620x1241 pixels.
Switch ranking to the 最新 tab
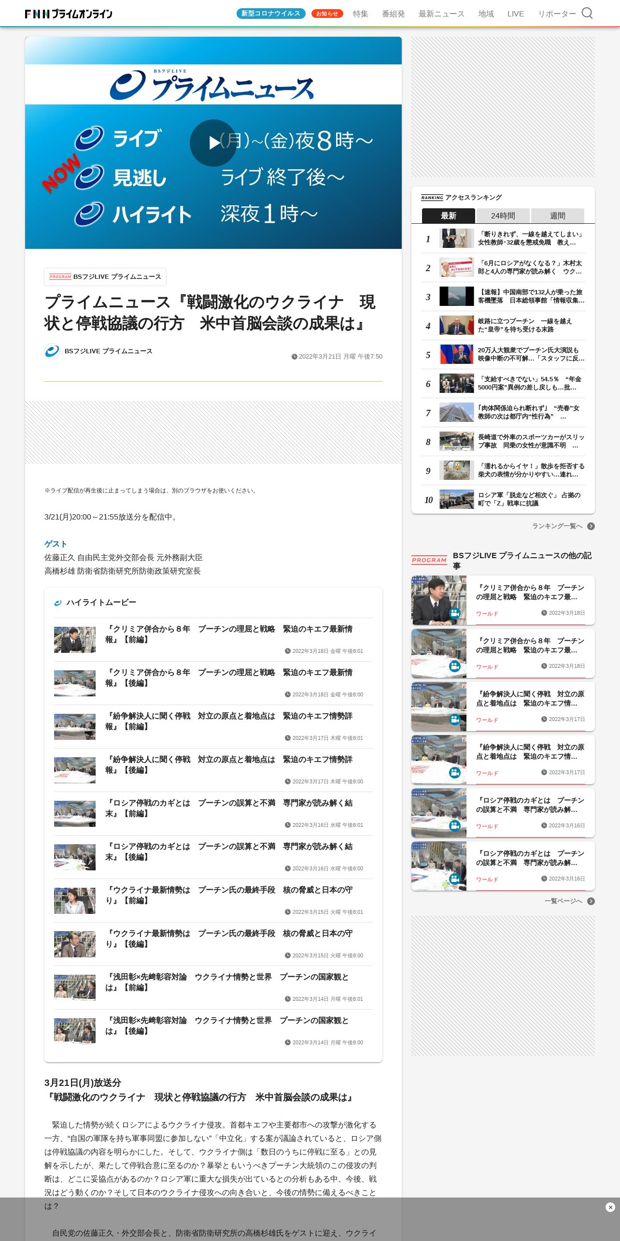point(449,216)
